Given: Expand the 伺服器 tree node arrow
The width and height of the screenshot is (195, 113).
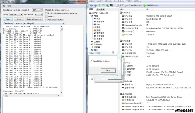Looking at the screenshot, I should (90, 47).
